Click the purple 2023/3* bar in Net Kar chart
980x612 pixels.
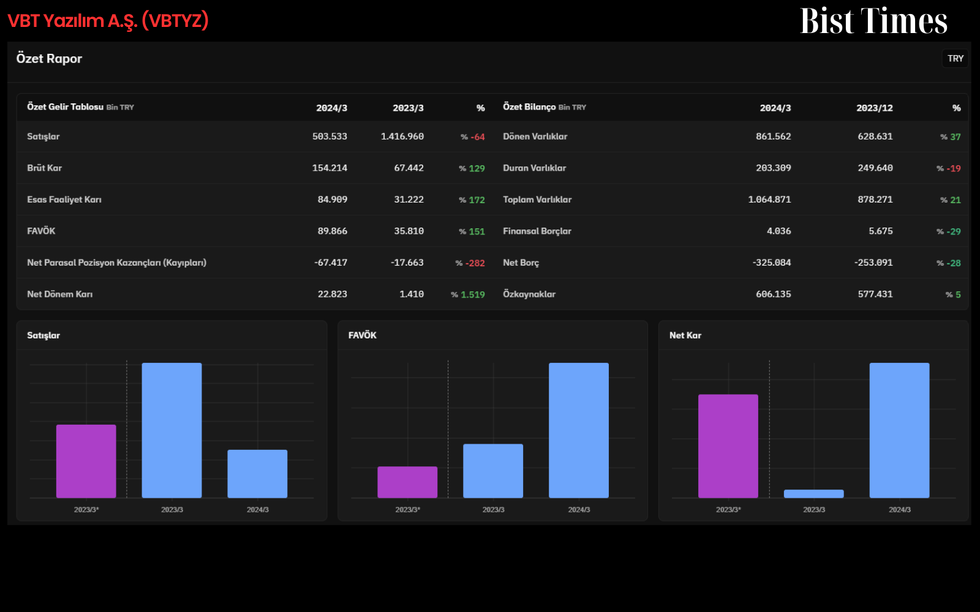coord(728,446)
